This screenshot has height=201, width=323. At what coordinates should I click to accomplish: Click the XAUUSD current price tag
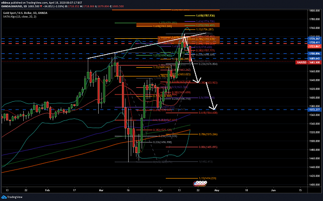301,63
